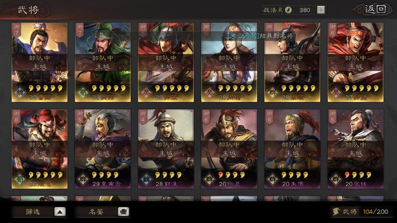The height and width of the screenshot is (223, 397).
Task: Tap the 风云再起 recruitment notice banner
Action: pyautogui.click(x=261, y=36)
